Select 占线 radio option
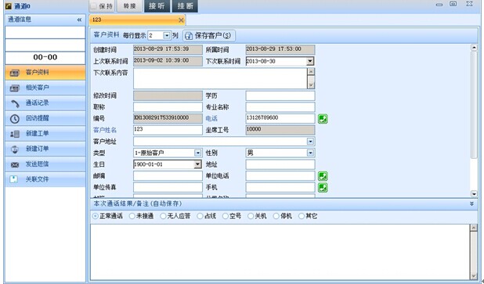 [207, 216]
